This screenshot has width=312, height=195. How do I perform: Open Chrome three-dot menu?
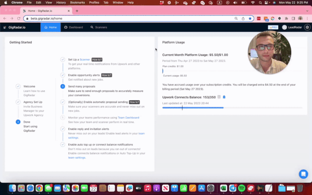coord(307,18)
